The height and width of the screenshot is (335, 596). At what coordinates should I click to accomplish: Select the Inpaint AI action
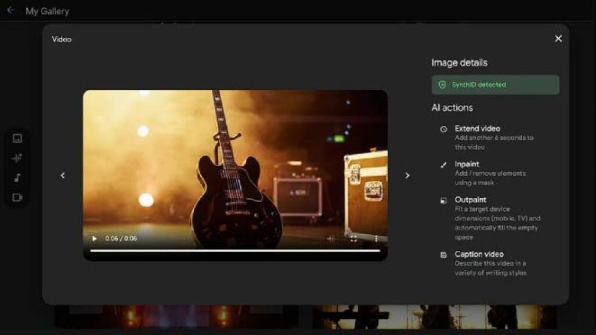[467, 164]
